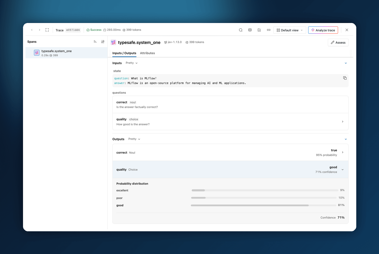Change the Outputs Pretty format dropdown
The image size is (379, 254).
point(134,139)
